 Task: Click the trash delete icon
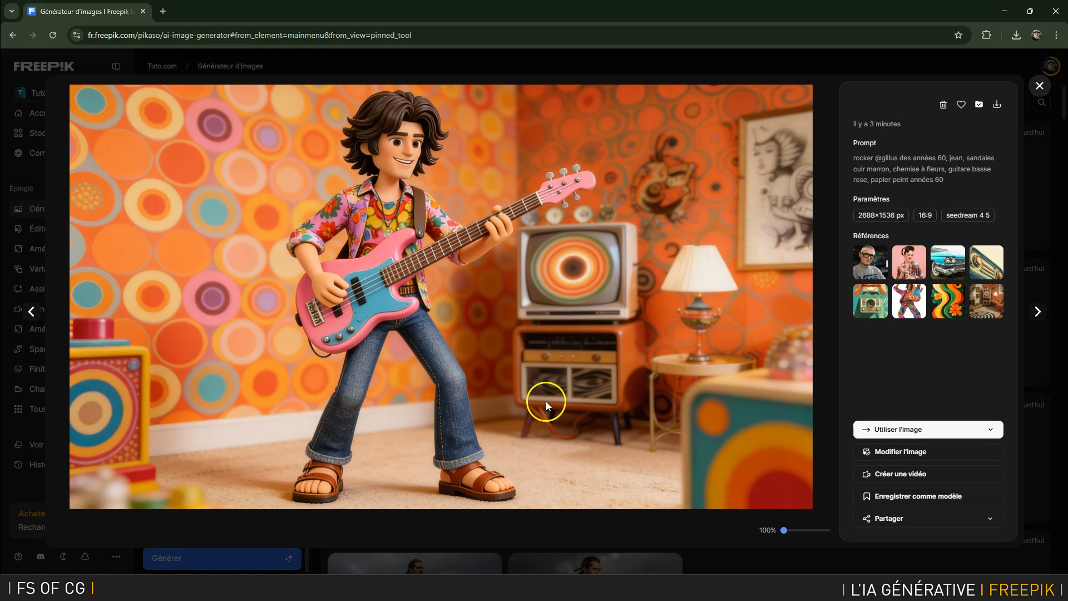click(x=943, y=105)
